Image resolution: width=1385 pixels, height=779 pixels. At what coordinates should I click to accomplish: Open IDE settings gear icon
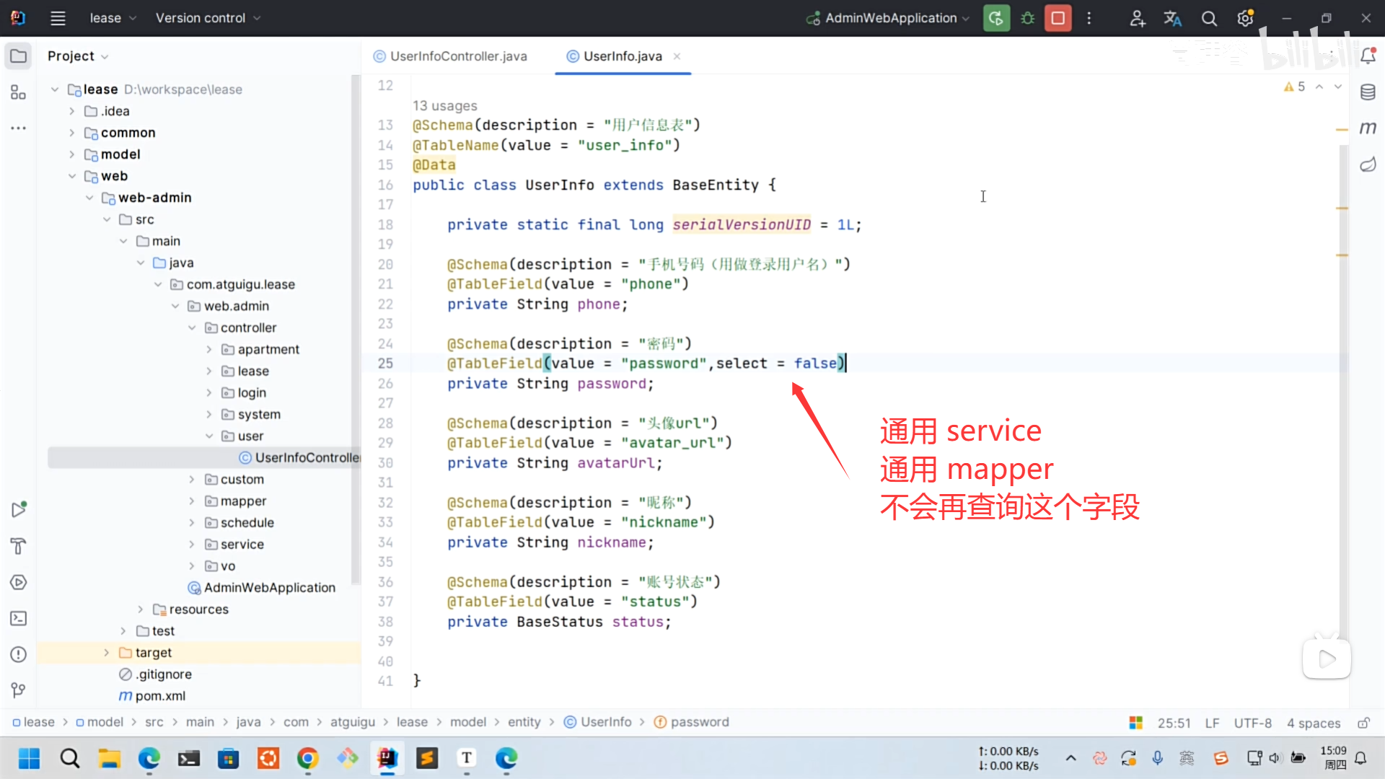click(x=1245, y=18)
